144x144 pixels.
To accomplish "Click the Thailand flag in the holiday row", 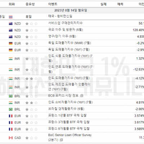I will [x=11, y=17].
